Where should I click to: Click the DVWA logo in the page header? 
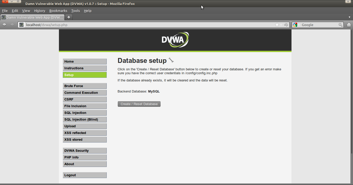175,39
